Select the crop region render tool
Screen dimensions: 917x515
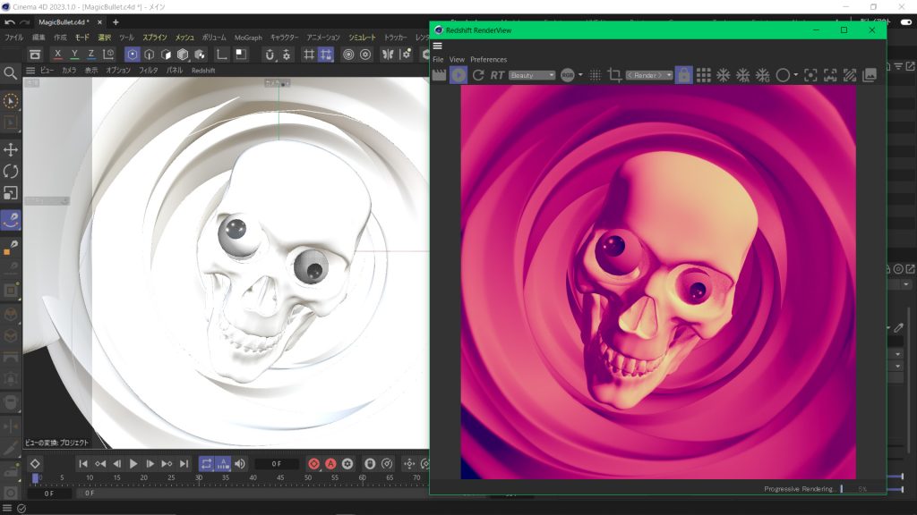coord(614,75)
